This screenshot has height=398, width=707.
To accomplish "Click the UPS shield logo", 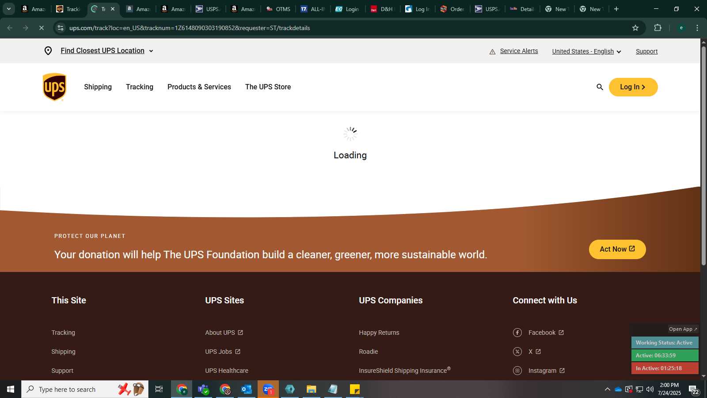I will [x=54, y=87].
